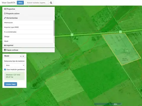Open the Area measurement type dropdown
Screen dimensions: 142x106
click(14, 65)
